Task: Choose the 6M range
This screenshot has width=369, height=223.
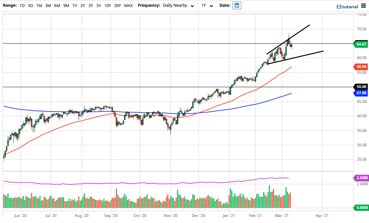Action: pyautogui.click(x=57, y=5)
